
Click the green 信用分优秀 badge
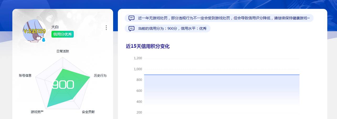pos(62,34)
